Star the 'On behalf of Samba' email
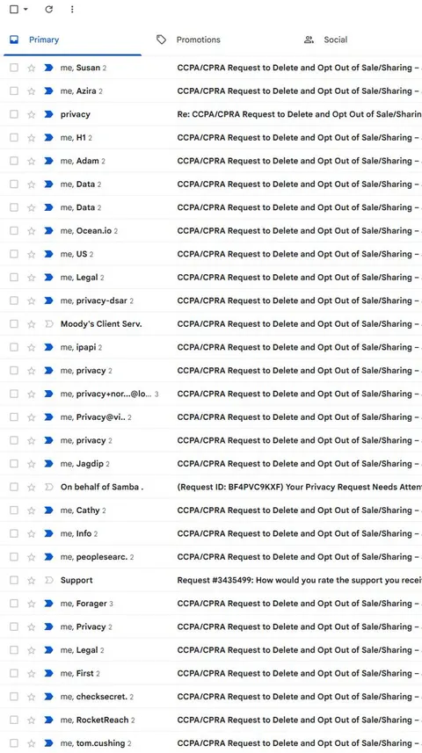This screenshot has width=422, height=753. [32, 487]
